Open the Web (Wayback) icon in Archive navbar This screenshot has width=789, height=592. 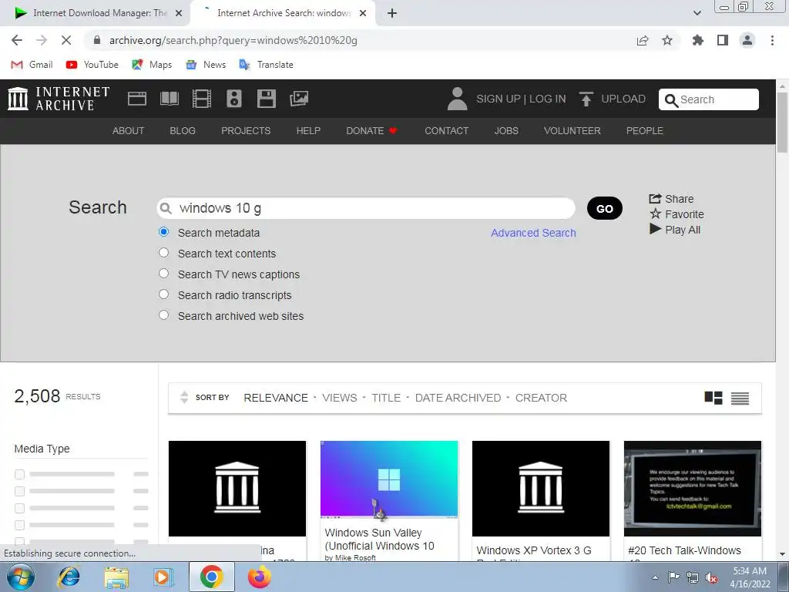(x=137, y=99)
